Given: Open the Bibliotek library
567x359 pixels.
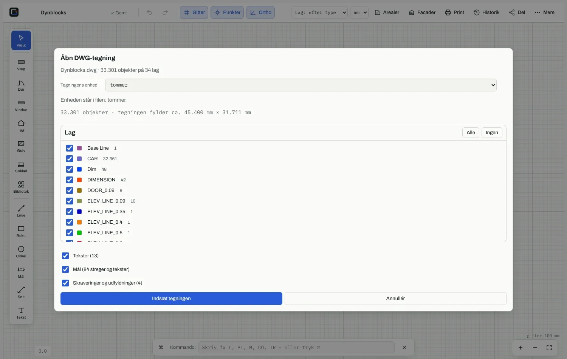Looking at the screenshot, I should pos(21,187).
